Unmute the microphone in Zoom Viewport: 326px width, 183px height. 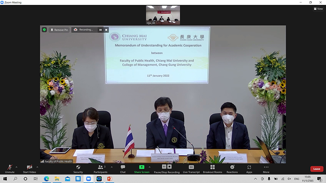click(9, 169)
